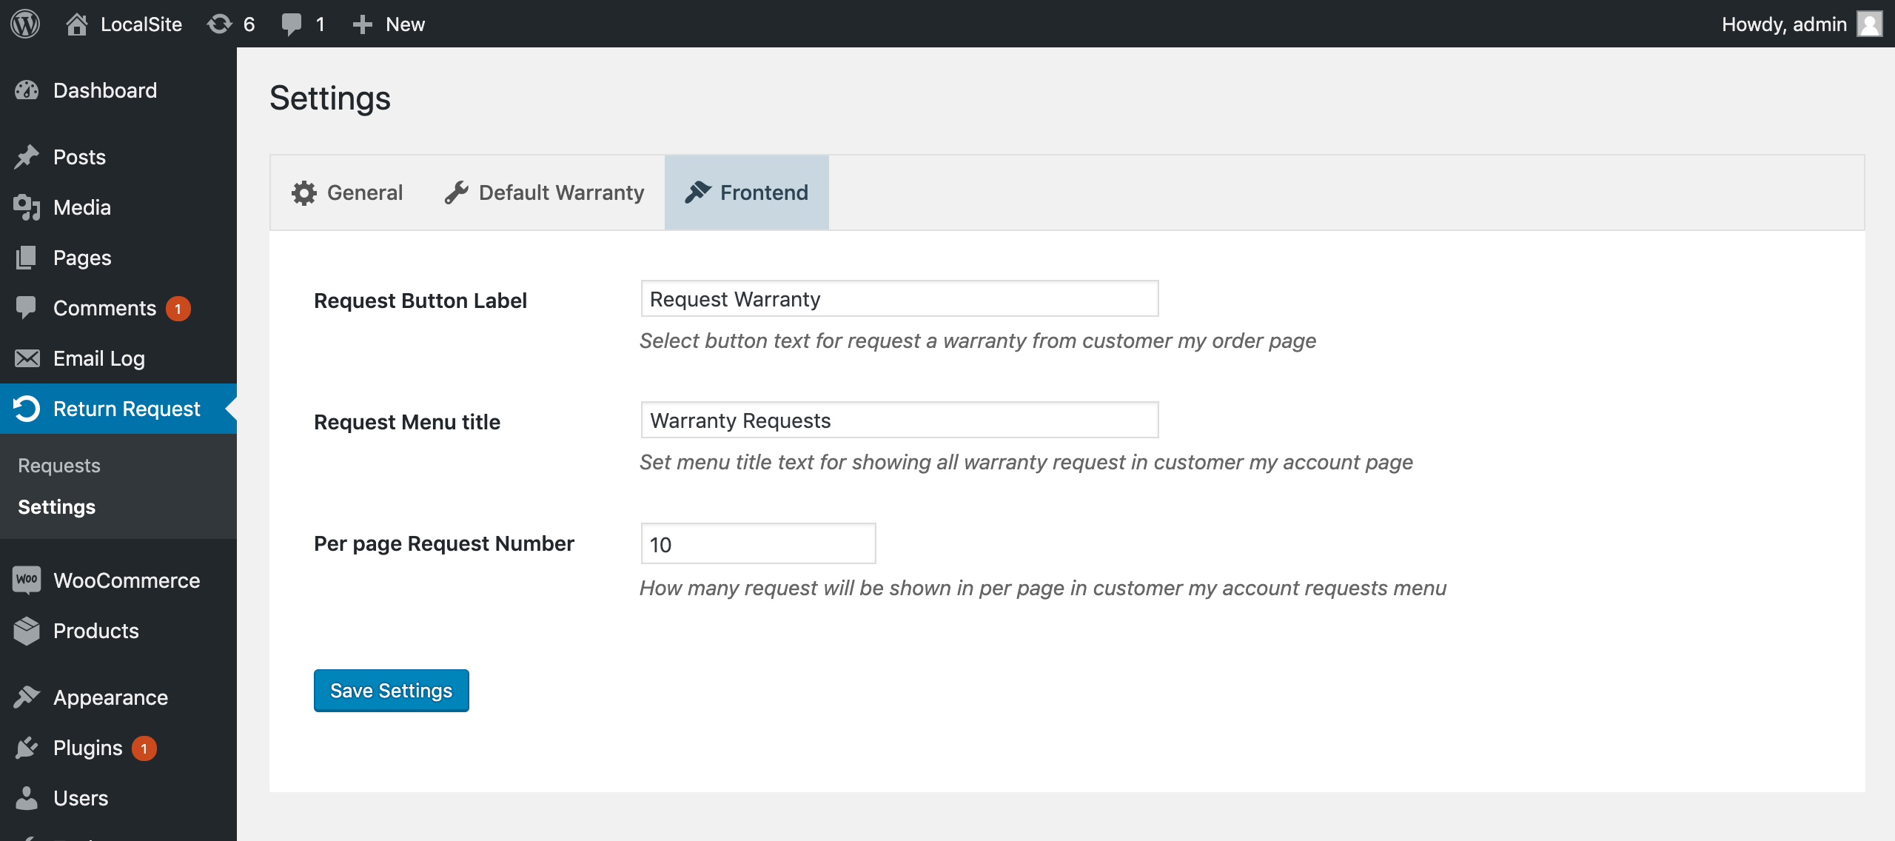Focus the Request Menu title field
The width and height of the screenshot is (1895, 841).
click(x=899, y=420)
